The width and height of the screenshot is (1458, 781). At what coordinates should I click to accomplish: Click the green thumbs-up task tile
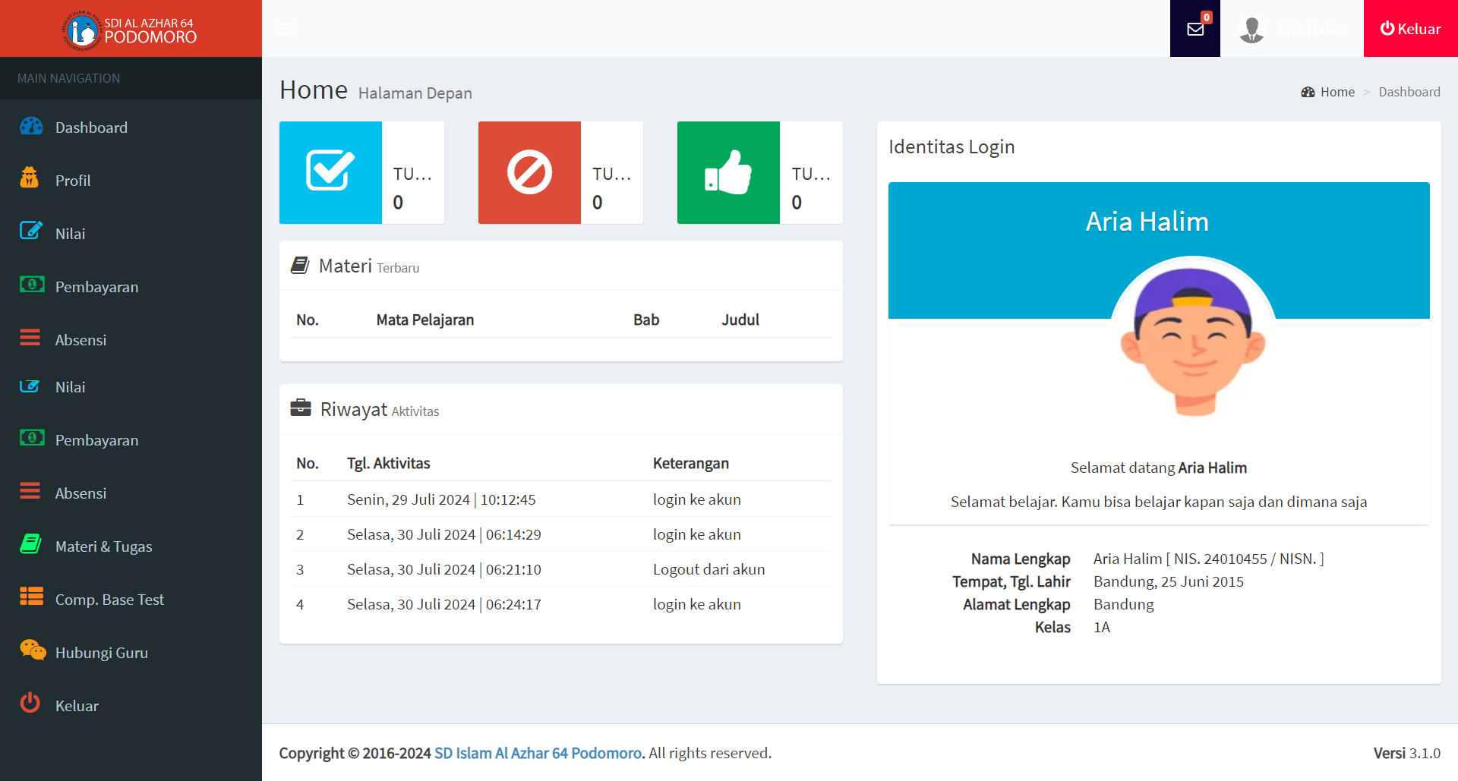[x=728, y=172]
